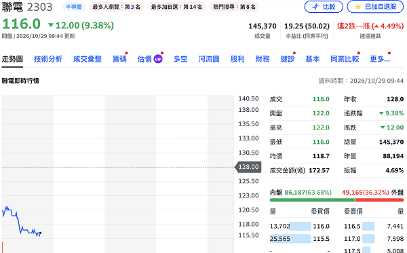Switch to the 技術分析 tab

click(48, 59)
